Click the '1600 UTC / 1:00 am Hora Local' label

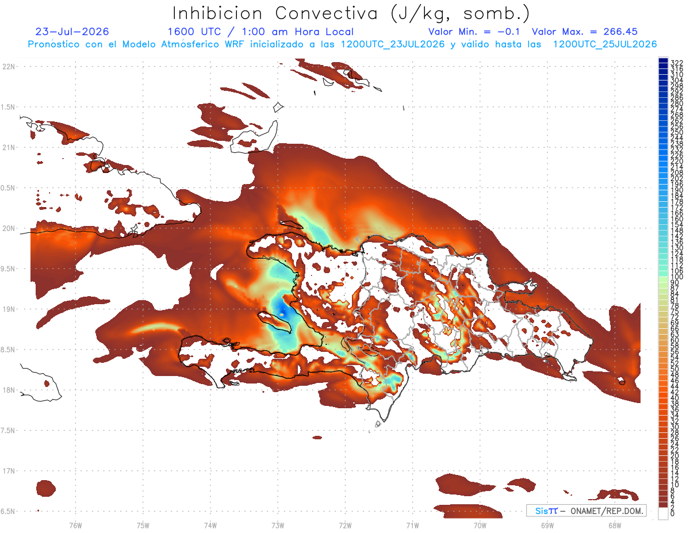click(x=260, y=32)
